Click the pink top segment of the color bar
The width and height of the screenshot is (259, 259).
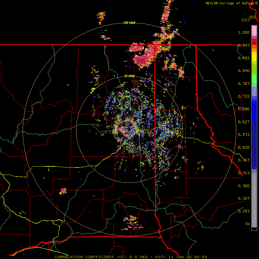[254, 31]
